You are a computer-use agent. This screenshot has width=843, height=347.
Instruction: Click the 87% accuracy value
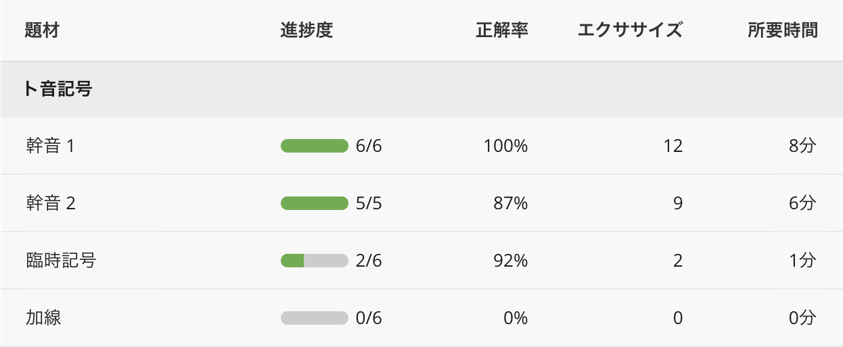(511, 203)
